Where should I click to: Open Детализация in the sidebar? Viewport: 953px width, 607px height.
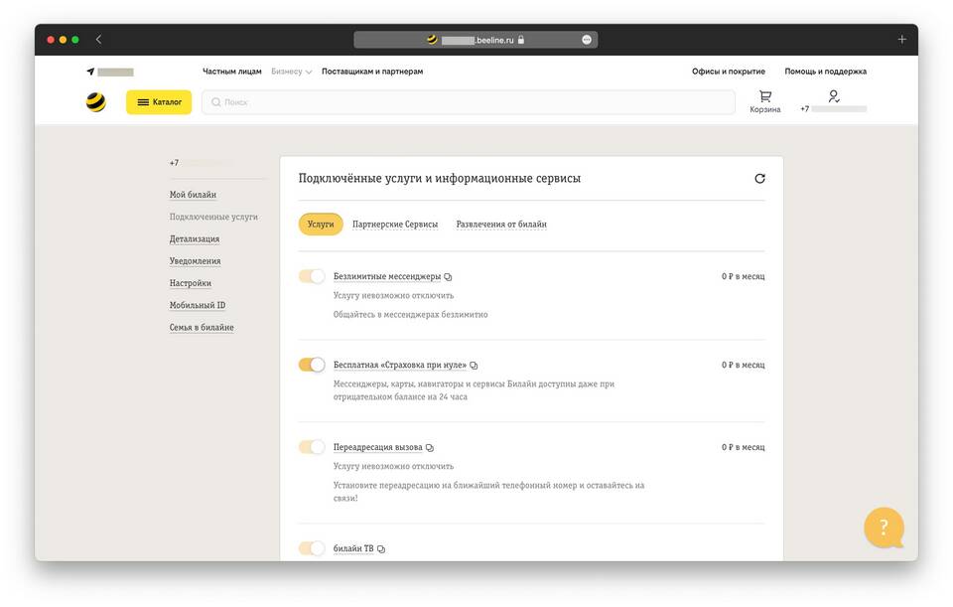(x=195, y=239)
